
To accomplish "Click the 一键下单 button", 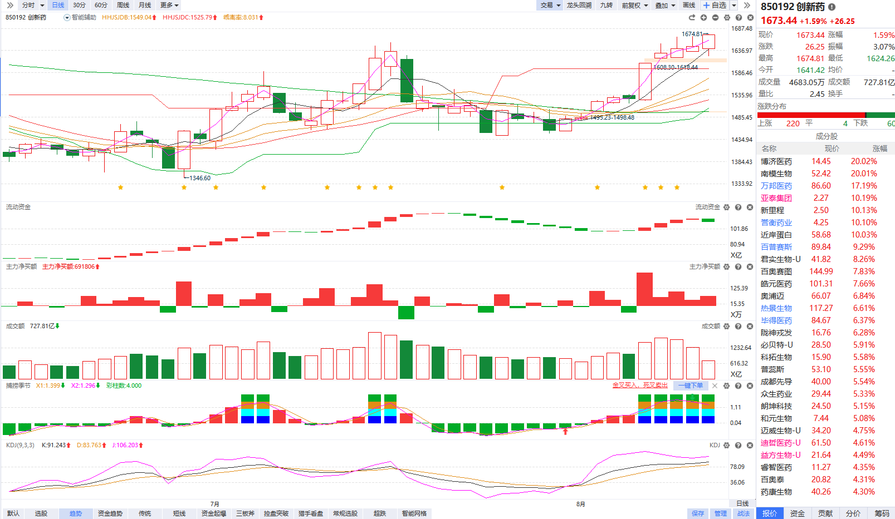I will tap(691, 385).
